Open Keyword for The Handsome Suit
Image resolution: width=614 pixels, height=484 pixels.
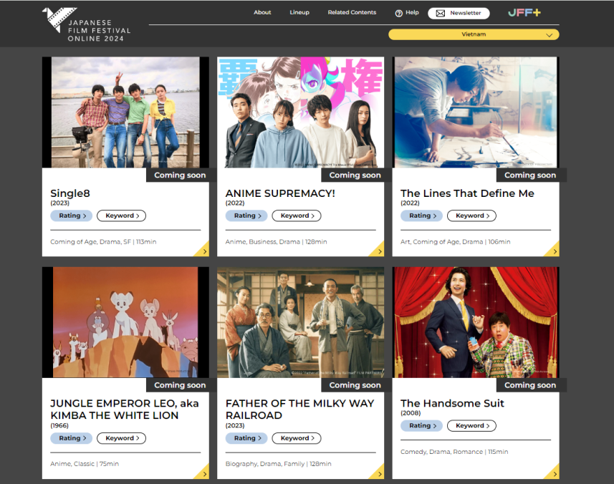pyautogui.click(x=471, y=426)
